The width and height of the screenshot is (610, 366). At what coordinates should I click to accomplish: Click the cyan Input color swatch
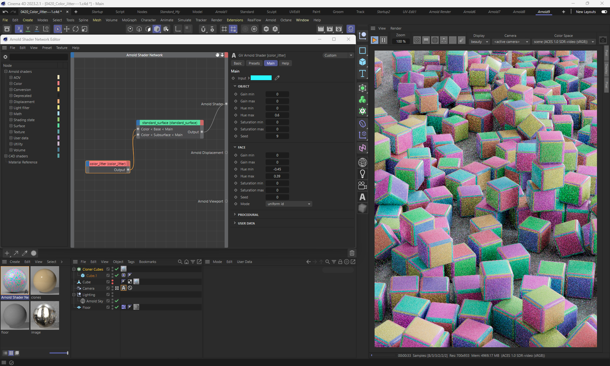261,78
